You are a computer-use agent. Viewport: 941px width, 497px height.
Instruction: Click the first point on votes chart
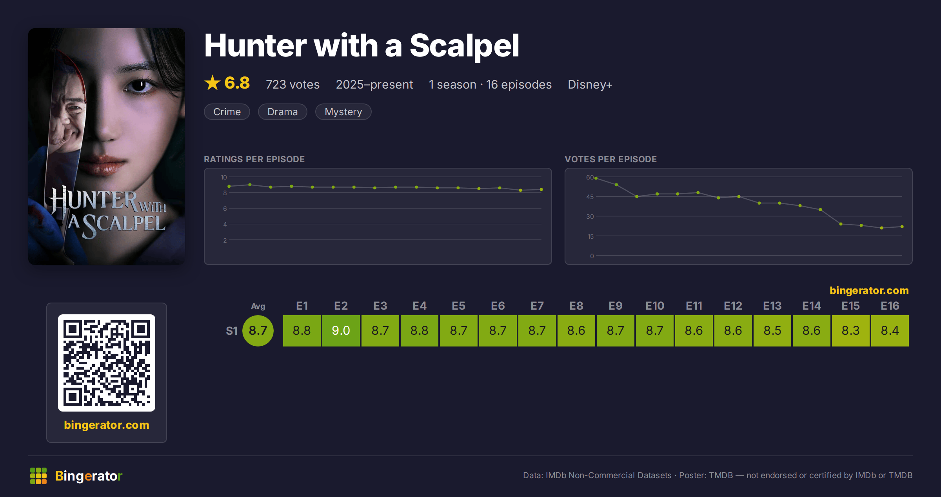[596, 178]
